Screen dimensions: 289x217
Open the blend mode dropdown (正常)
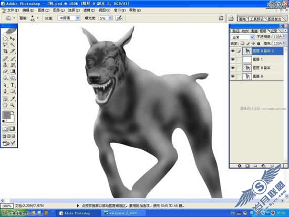tap(243, 37)
